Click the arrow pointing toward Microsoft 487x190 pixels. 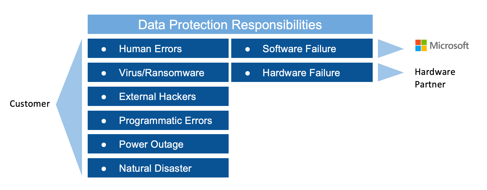(388, 48)
